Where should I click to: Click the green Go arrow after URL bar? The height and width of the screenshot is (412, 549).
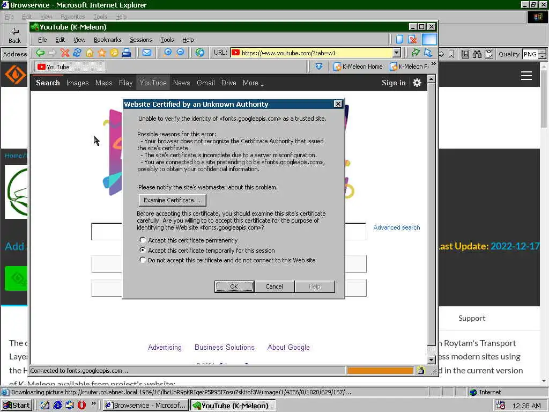416,53
